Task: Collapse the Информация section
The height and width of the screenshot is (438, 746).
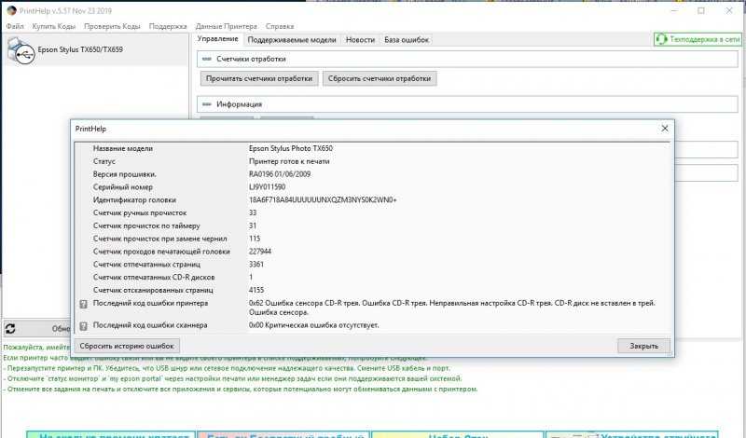Action: (x=207, y=104)
